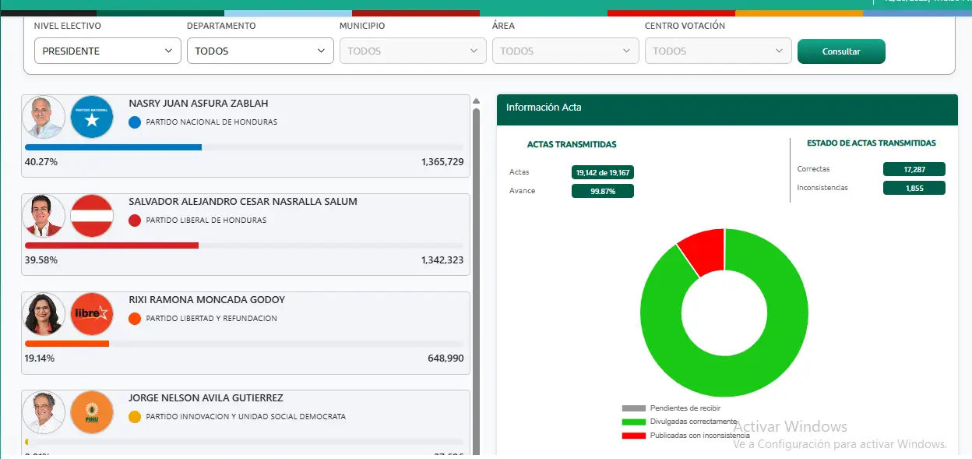Open the CENTRO VOTACIÓN dropdown

click(x=718, y=50)
